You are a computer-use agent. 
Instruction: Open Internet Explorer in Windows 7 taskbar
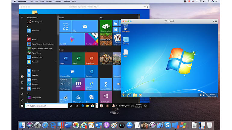pos(129,95)
